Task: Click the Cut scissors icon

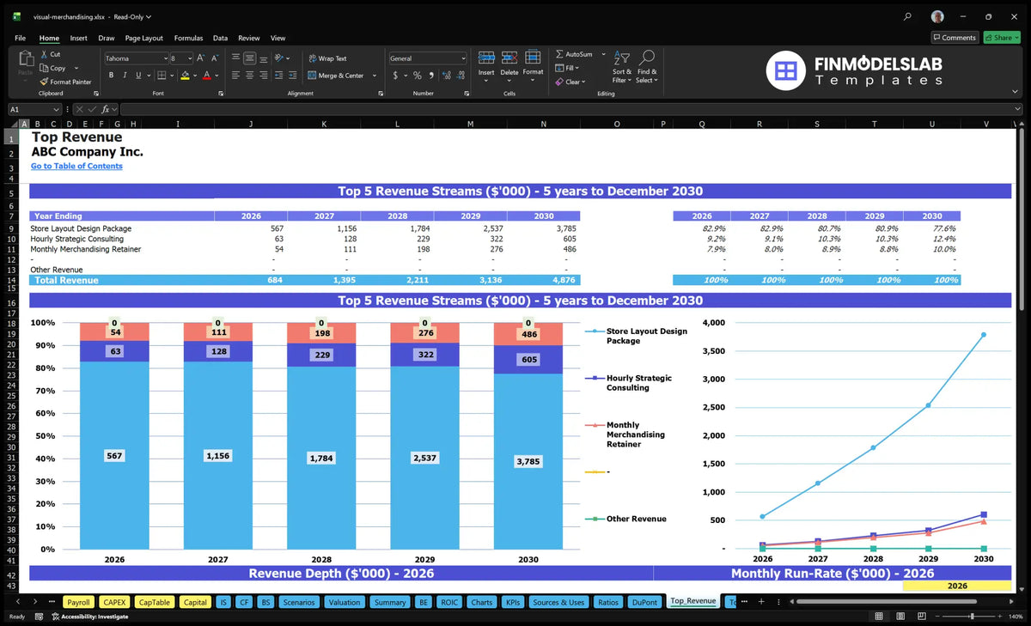Action: [x=44, y=53]
